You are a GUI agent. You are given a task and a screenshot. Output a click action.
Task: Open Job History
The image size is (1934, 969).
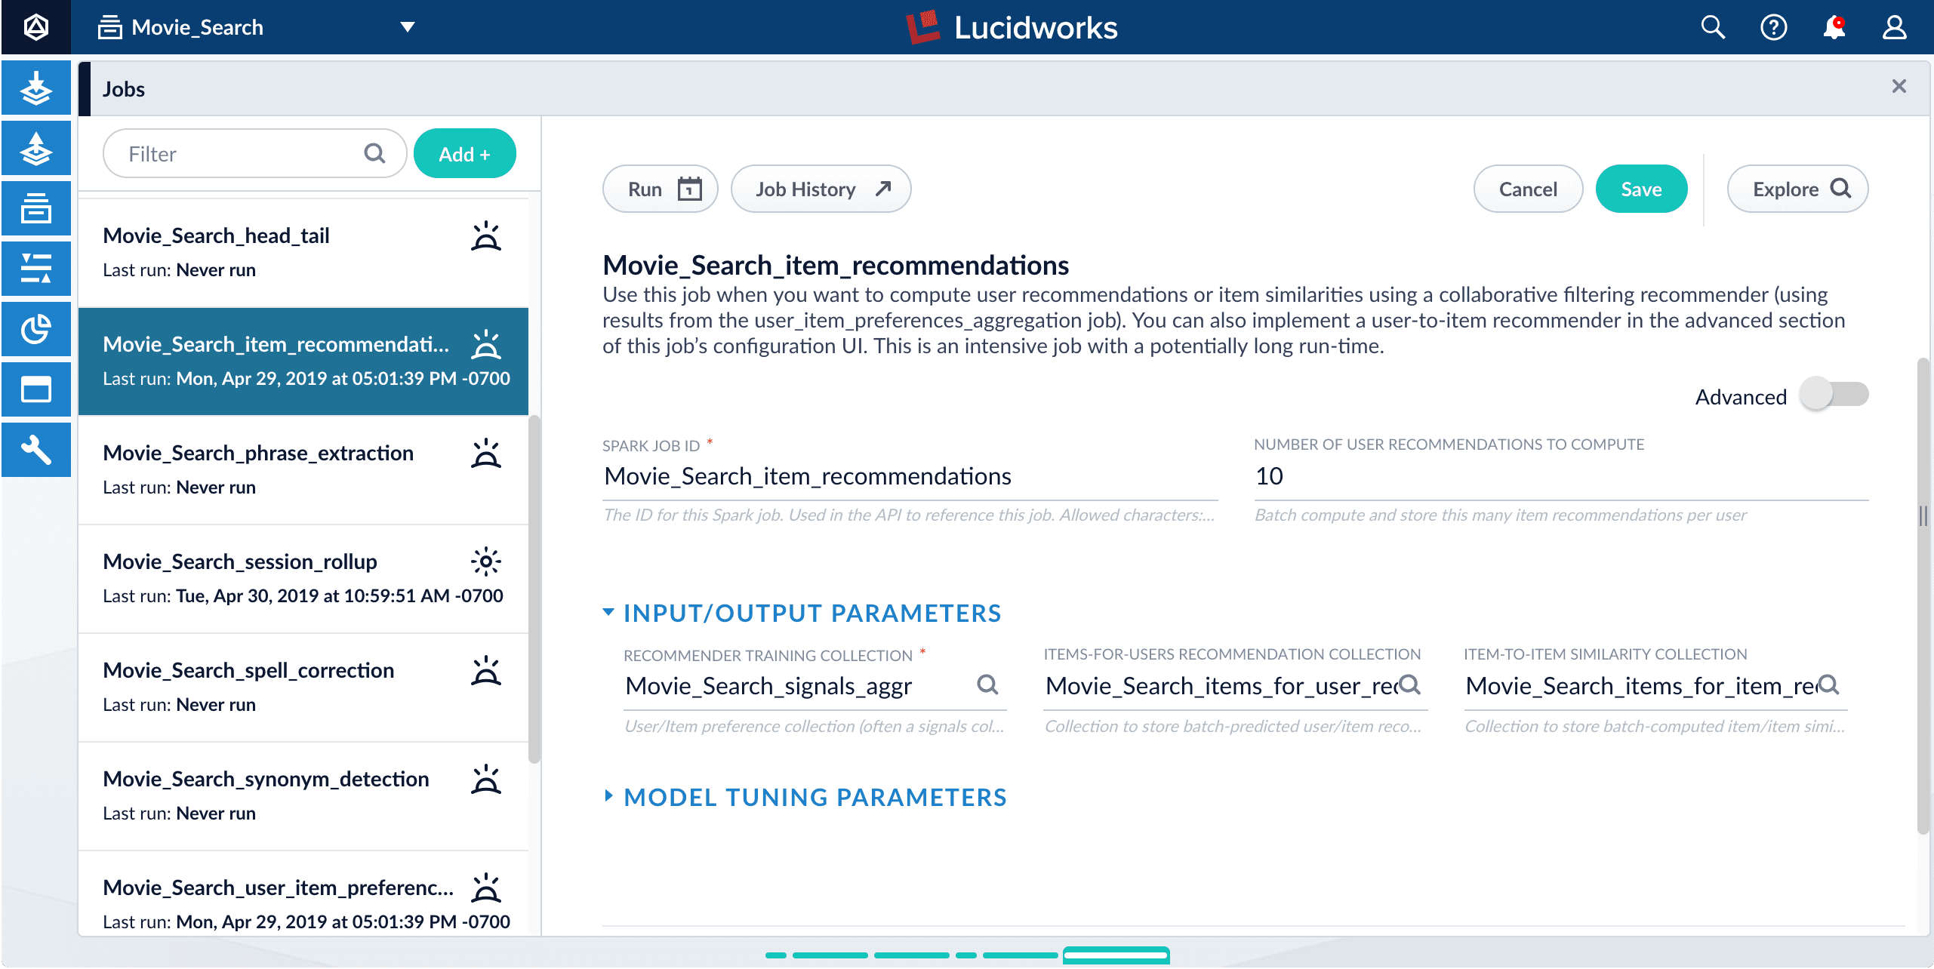821,189
